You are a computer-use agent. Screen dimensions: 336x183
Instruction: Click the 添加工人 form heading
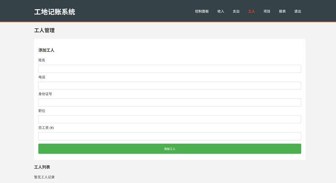point(46,50)
